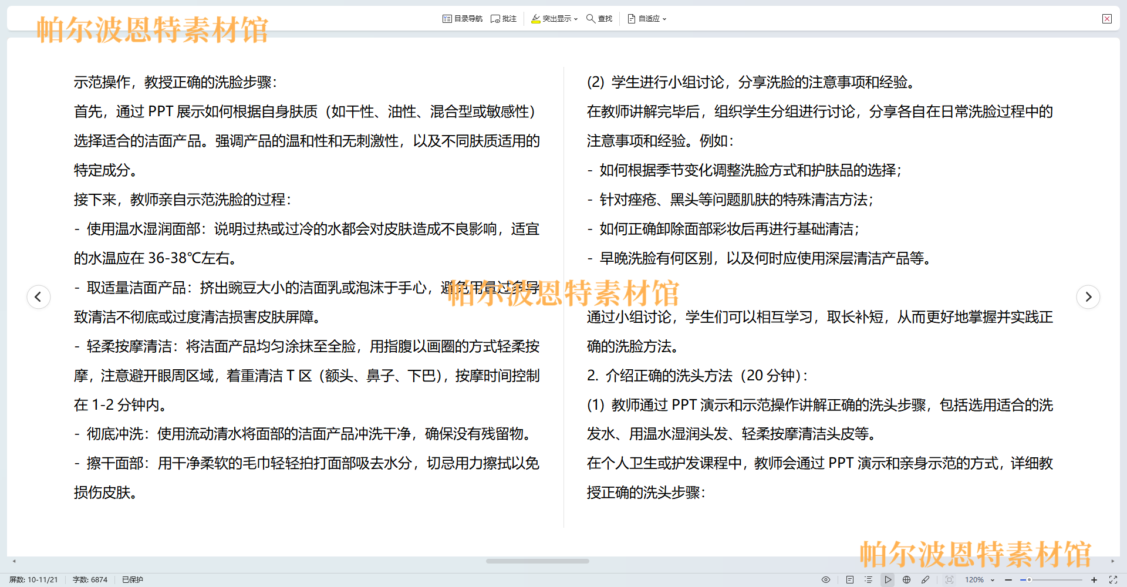Enter full screen with the expand icon
The width and height of the screenshot is (1127, 587).
click(x=1113, y=579)
